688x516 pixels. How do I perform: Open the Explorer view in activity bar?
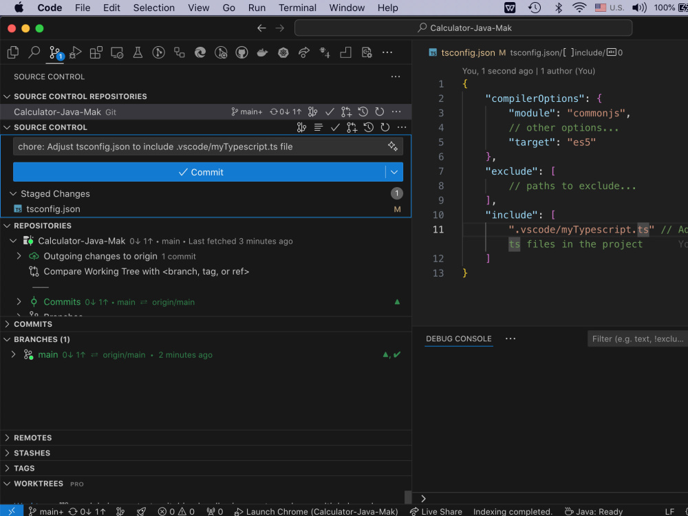click(13, 53)
